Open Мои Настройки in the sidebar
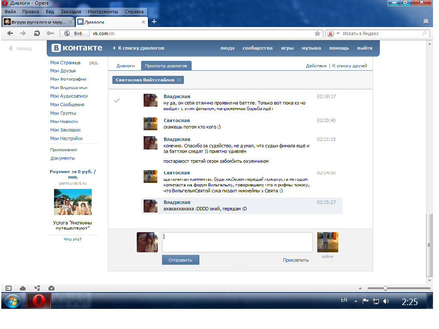Image resolution: width=439 pixels, height=329 pixels. click(66, 138)
